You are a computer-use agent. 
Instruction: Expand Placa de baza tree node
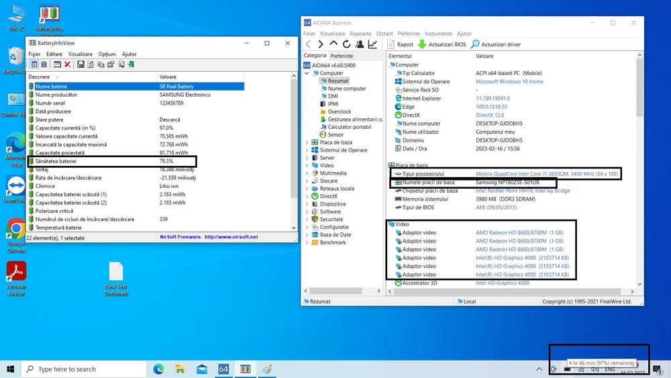point(307,142)
